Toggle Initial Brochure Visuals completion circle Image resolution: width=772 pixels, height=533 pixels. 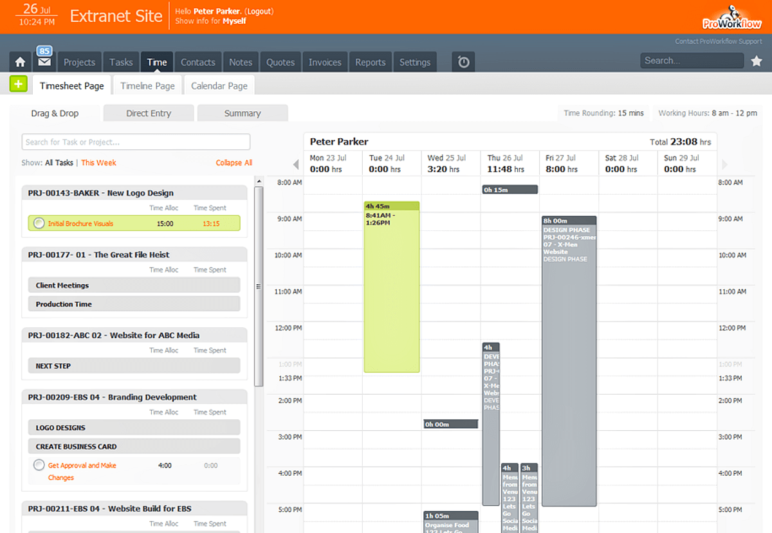pos(39,223)
